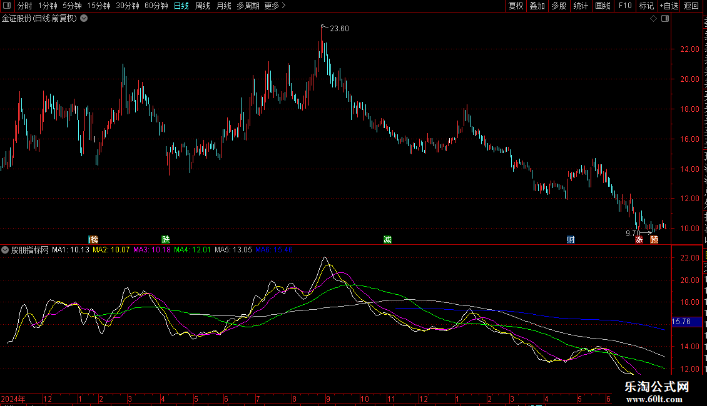Activate the 画线 drawing tool
Screen dimensions: 707x406
pos(603,6)
